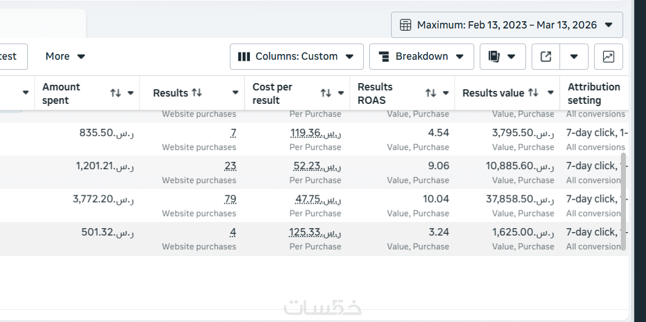Open the reports icon menu
This screenshot has height=322, width=646.
coord(503,56)
